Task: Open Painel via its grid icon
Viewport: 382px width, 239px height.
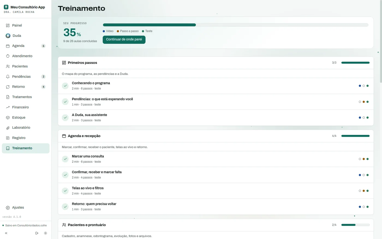Action: point(8,25)
